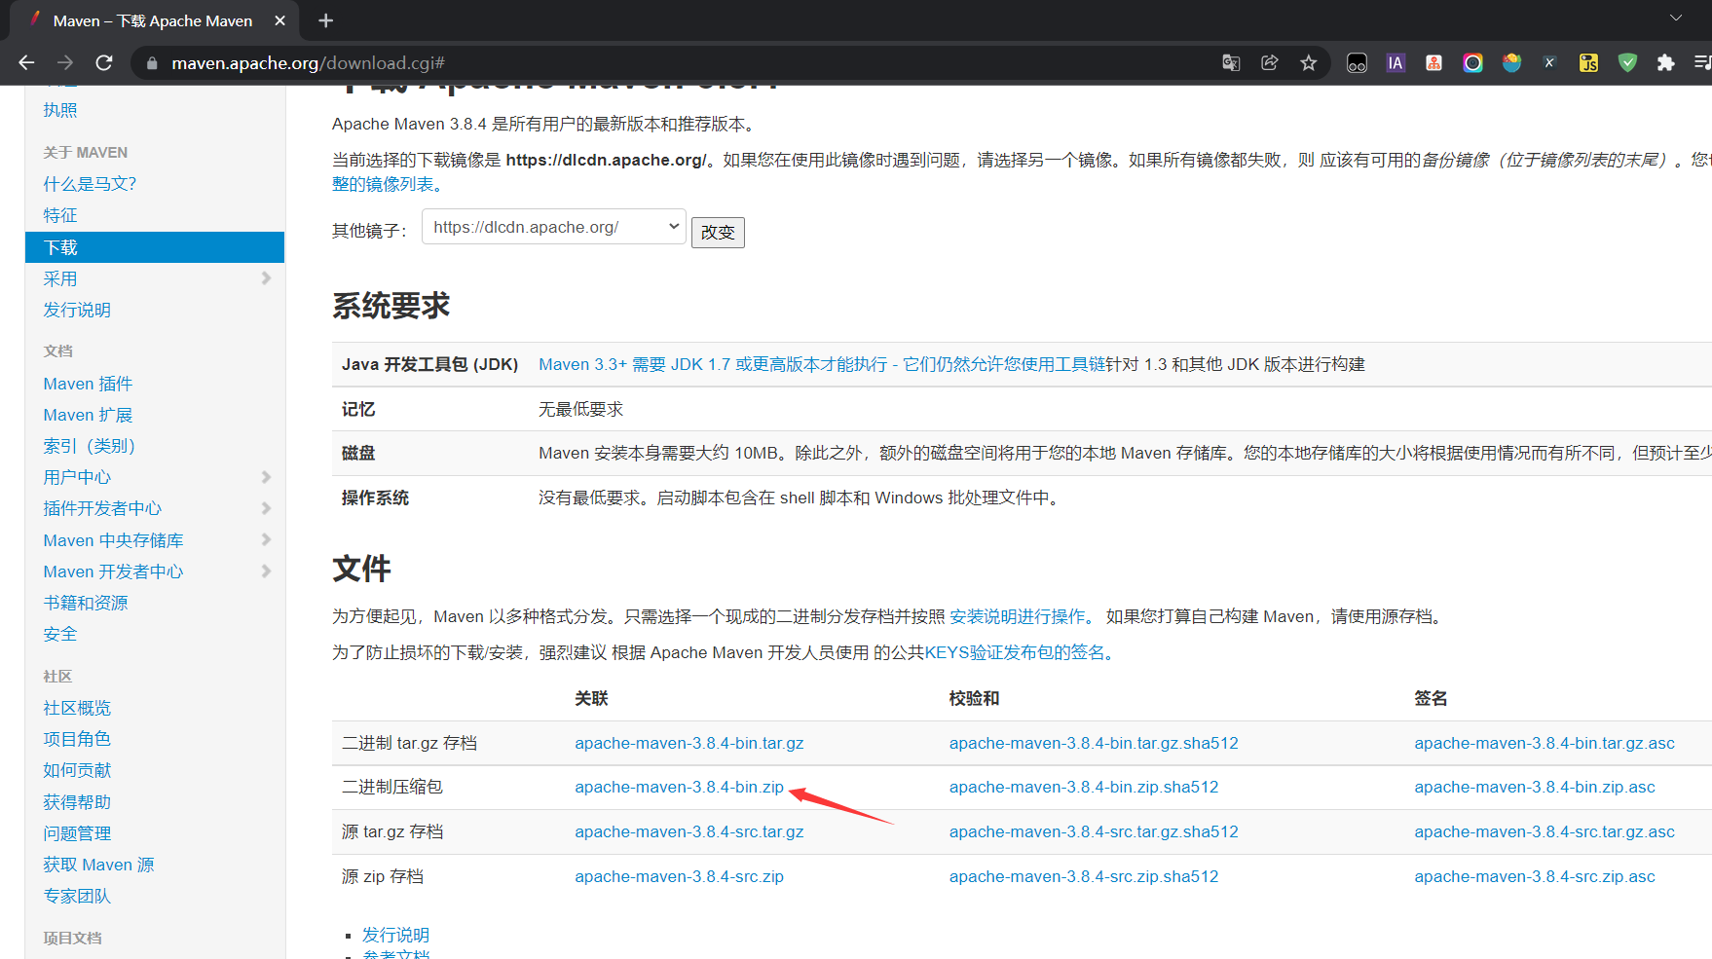Open 索引 (类别) in the sidebar
1712x959 pixels.
(90, 446)
